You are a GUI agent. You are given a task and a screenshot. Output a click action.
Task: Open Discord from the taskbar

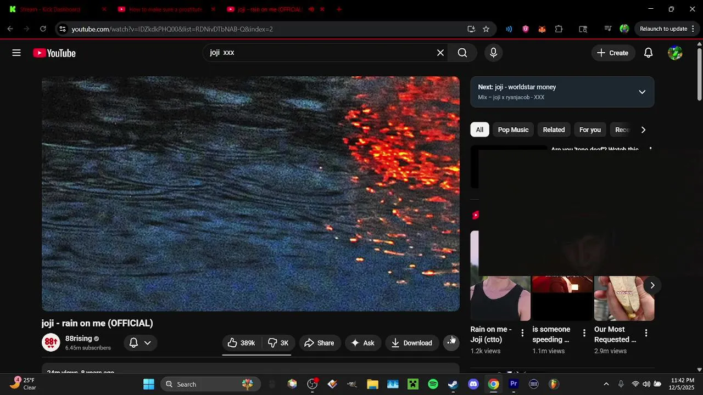473,384
